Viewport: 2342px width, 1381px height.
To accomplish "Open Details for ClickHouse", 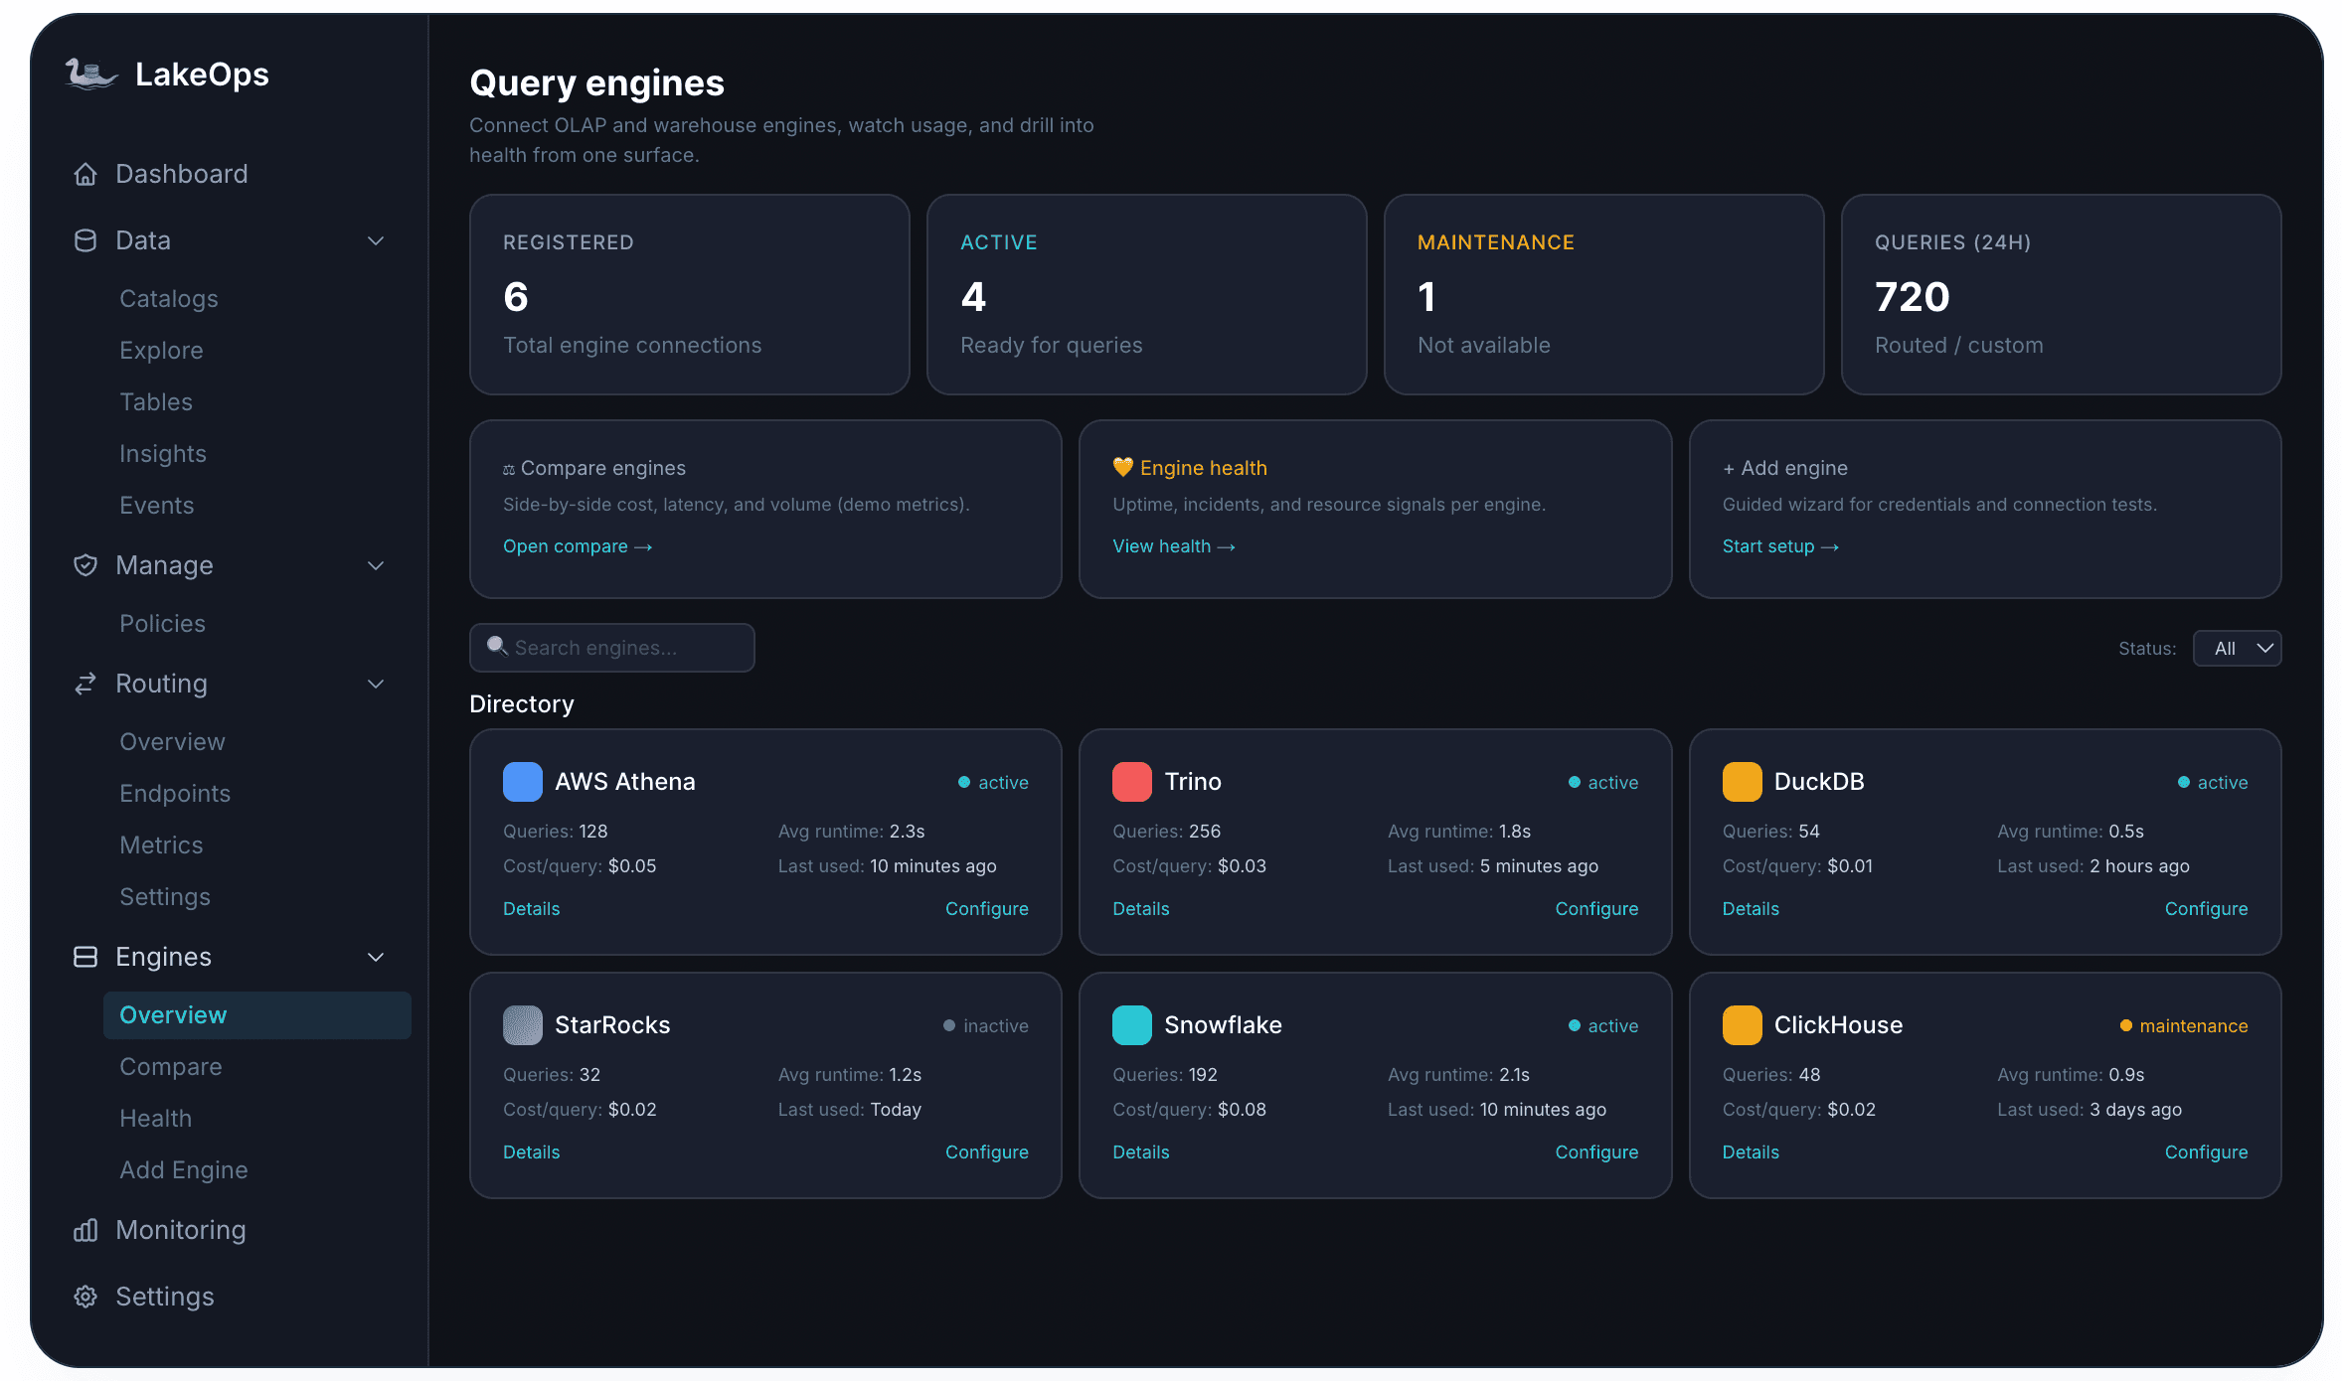I will [x=1751, y=1152].
